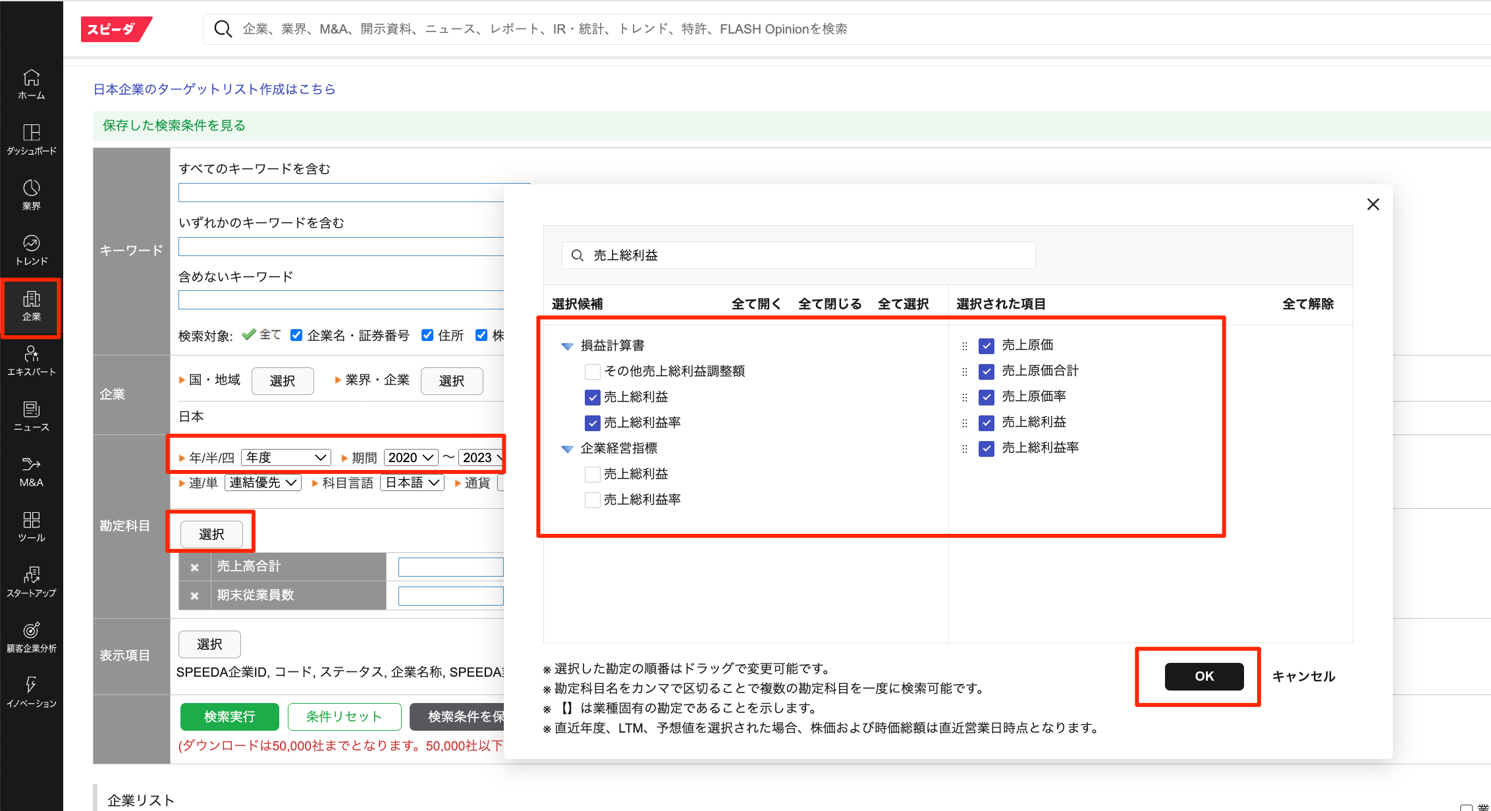Open the スタートアップ section
Screen dimensions: 1491x811
click(31, 581)
